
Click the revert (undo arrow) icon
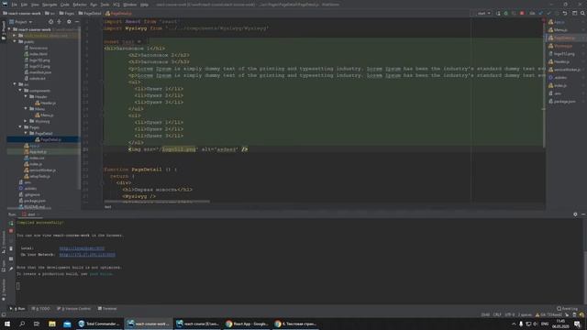pos(565,13)
